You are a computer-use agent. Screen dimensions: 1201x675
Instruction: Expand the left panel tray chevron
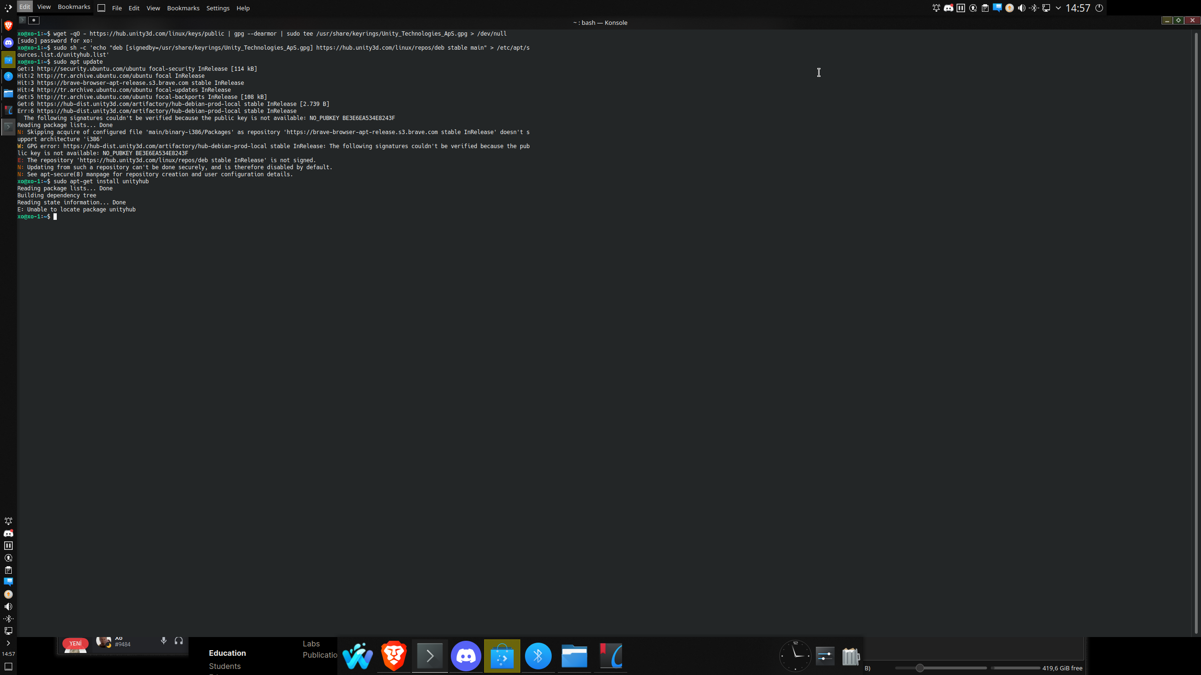pos(8,643)
